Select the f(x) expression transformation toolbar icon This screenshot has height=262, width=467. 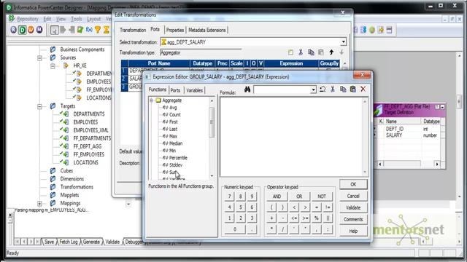tap(89, 30)
